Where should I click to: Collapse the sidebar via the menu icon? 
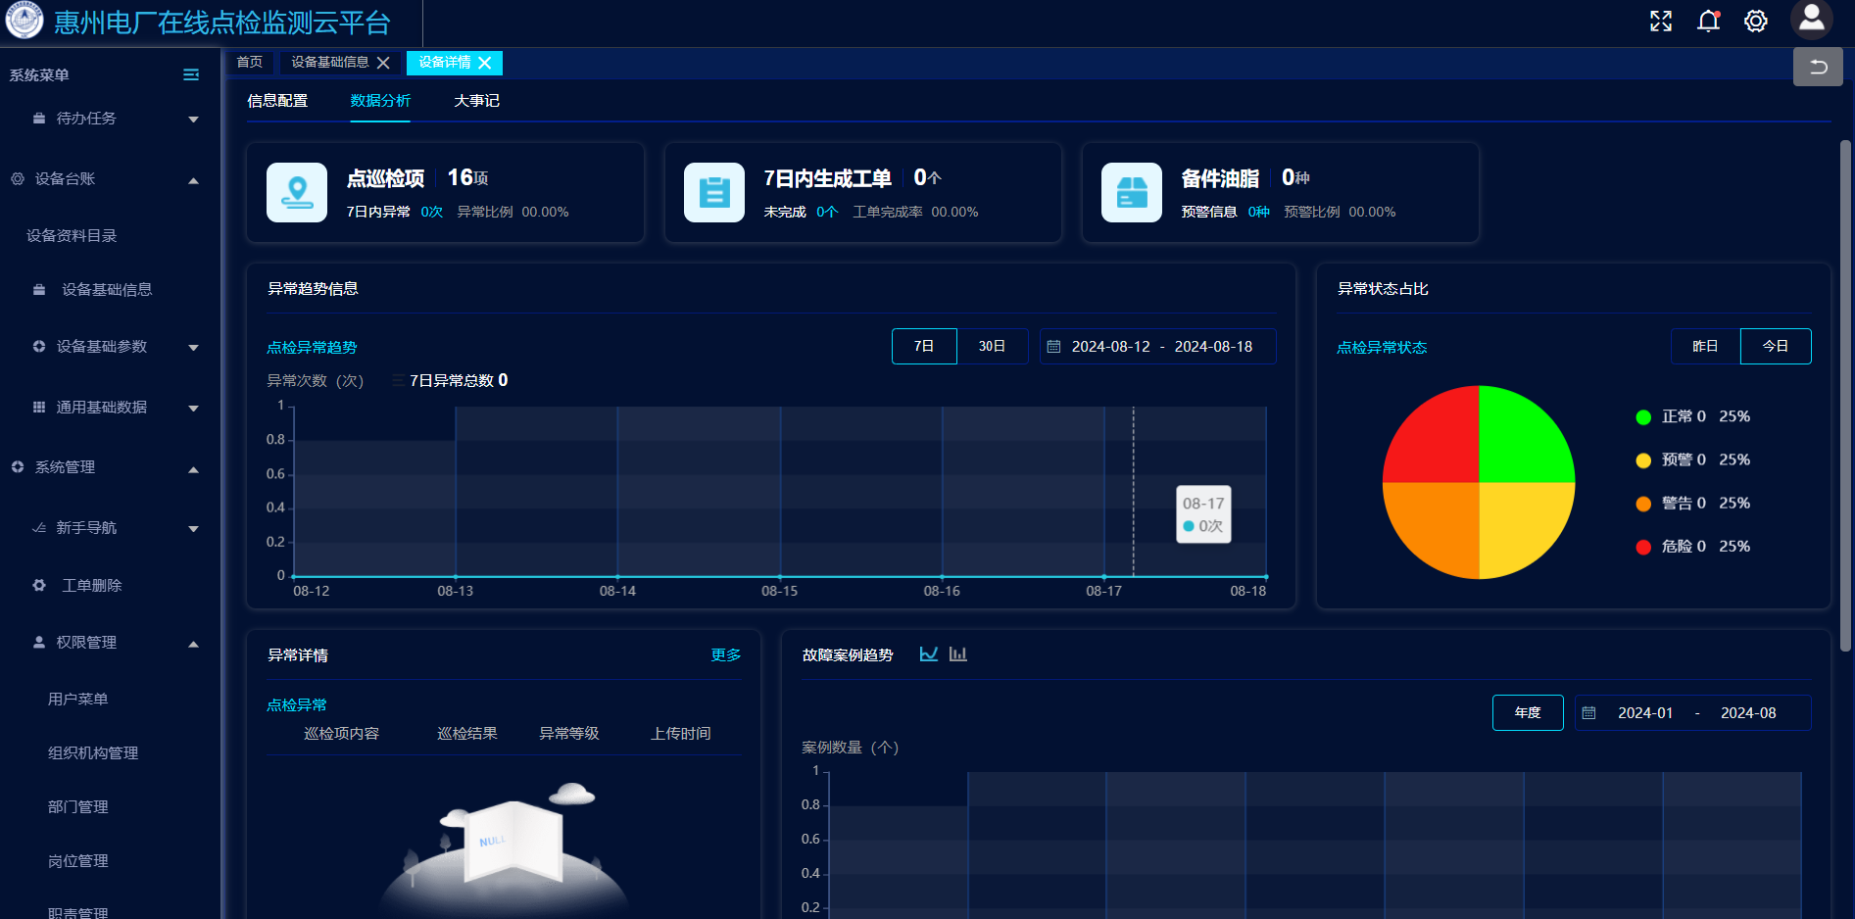tap(191, 75)
